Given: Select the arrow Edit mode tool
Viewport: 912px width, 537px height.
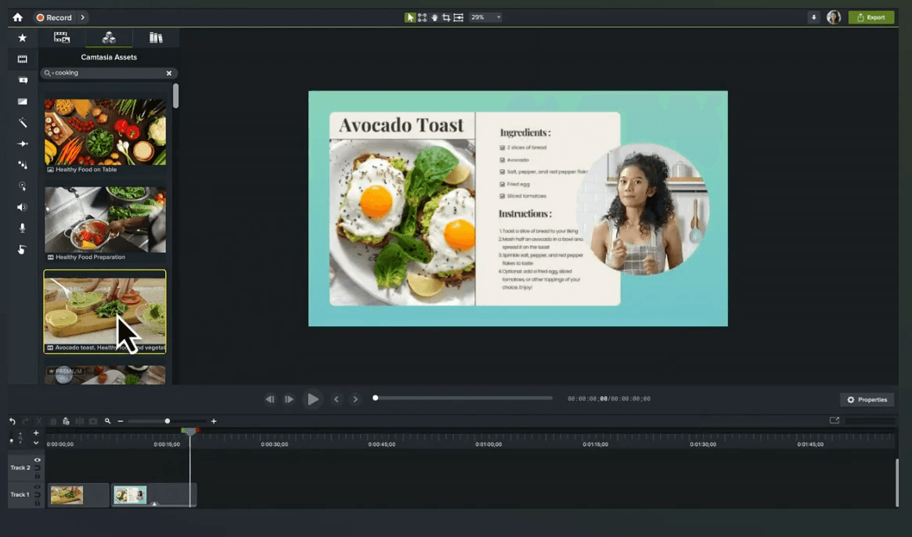Looking at the screenshot, I should coord(410,17).
